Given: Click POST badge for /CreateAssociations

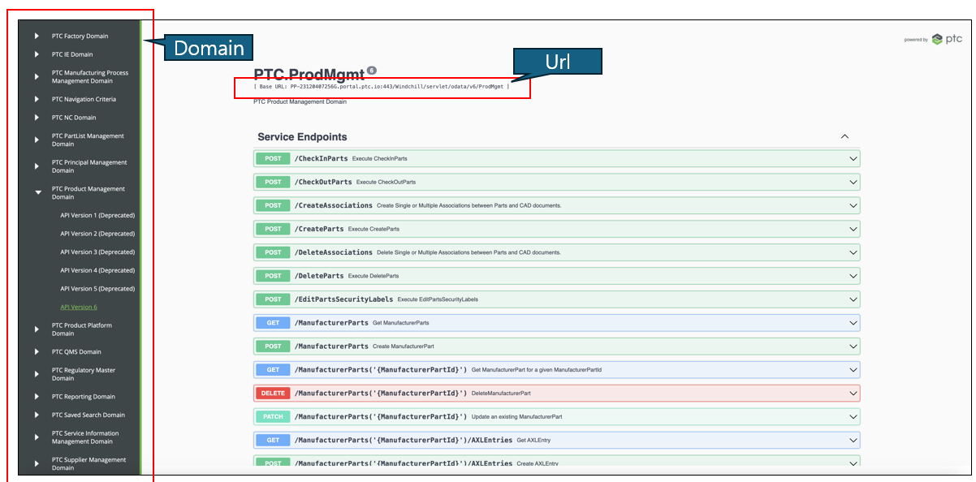Looking at the screenshot, I should [x=273, y=205].
